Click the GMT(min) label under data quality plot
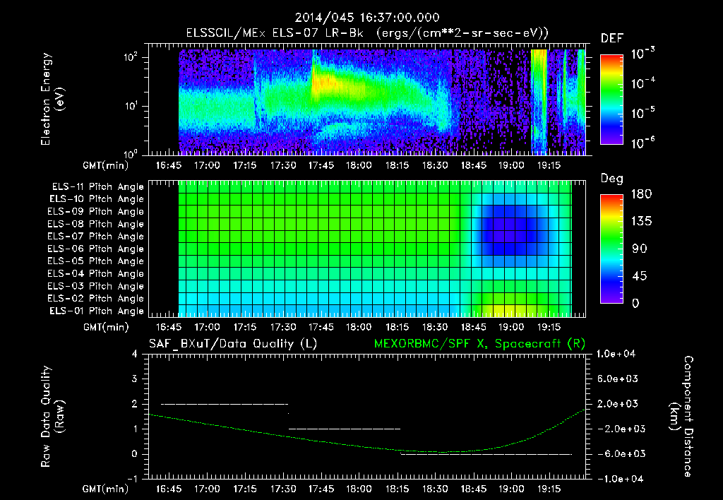The image size is (723, 500). 106,489
